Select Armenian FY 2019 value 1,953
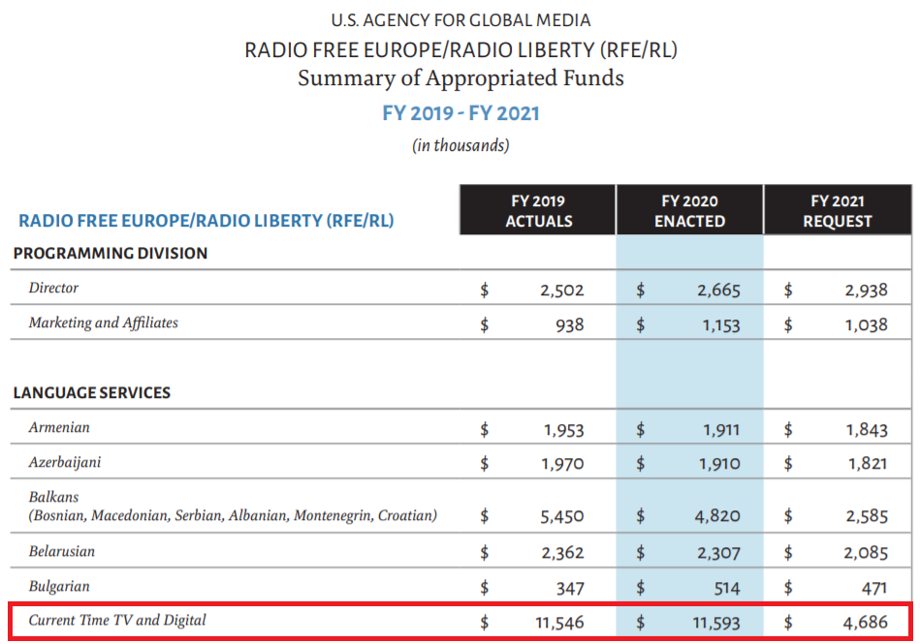The width and height of the screenshot is (920, 644). (564, 430)
